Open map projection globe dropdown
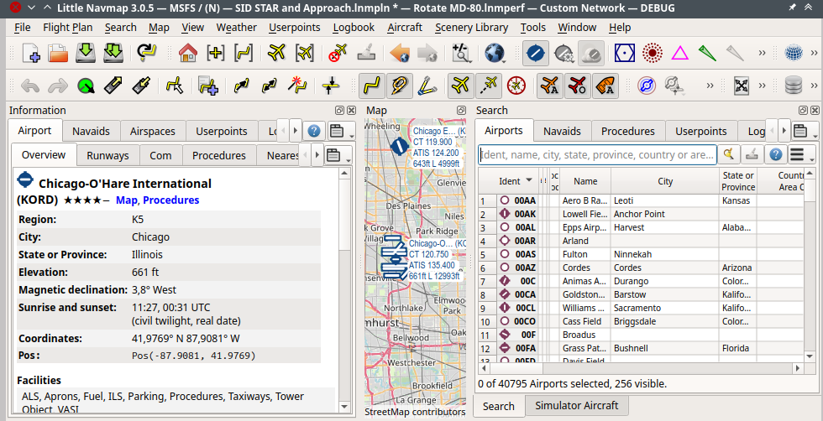Image resolution: width=823 pixels, height=421 pixels. point(495,53)
